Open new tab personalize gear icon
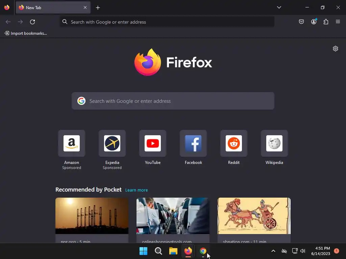The height and width of the screenshot is (259, 346). click(336, 49)
